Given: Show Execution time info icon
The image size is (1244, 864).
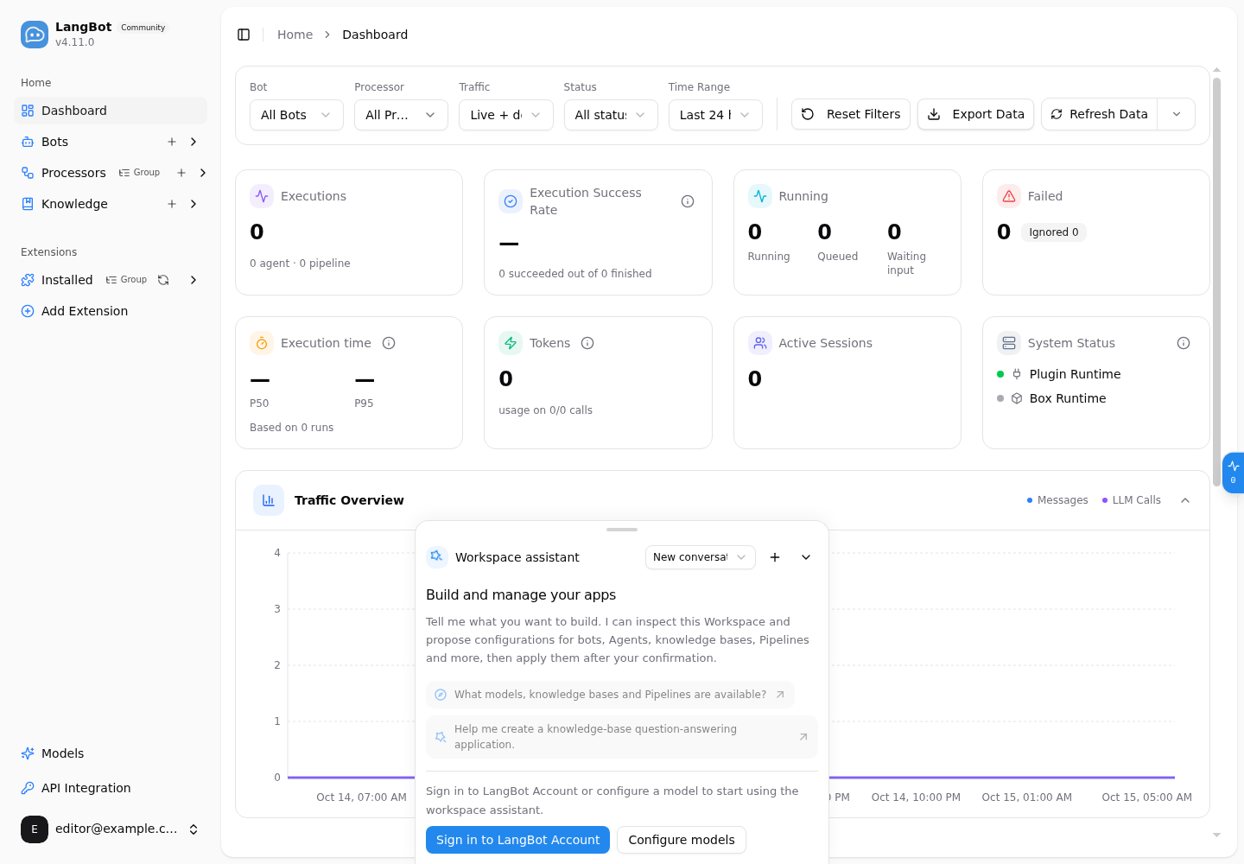Looking at the screenshot, I should tap(389, 343).
